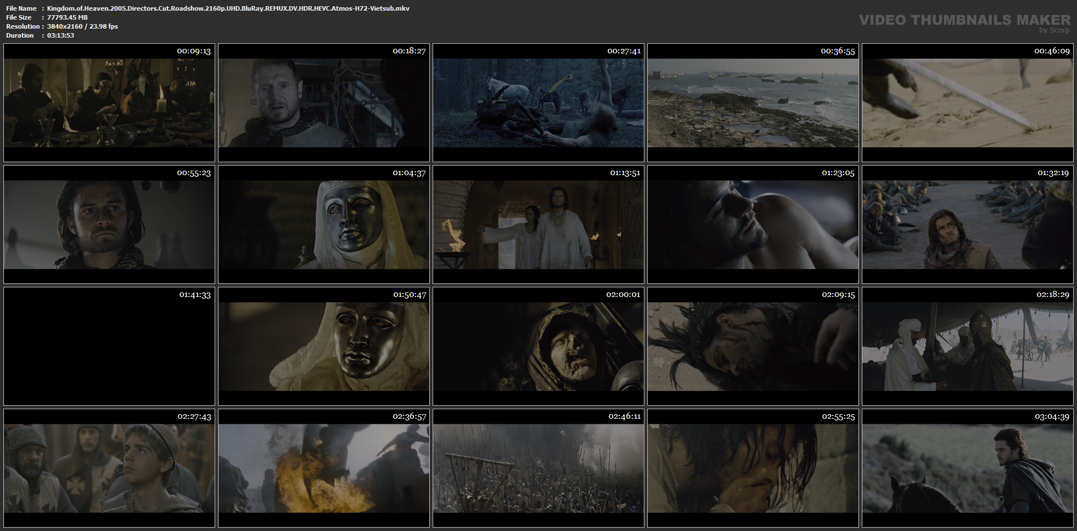
Task: Click the file size value 77793.45 MB
Action: pyautogui.click(x=67, y=17)
